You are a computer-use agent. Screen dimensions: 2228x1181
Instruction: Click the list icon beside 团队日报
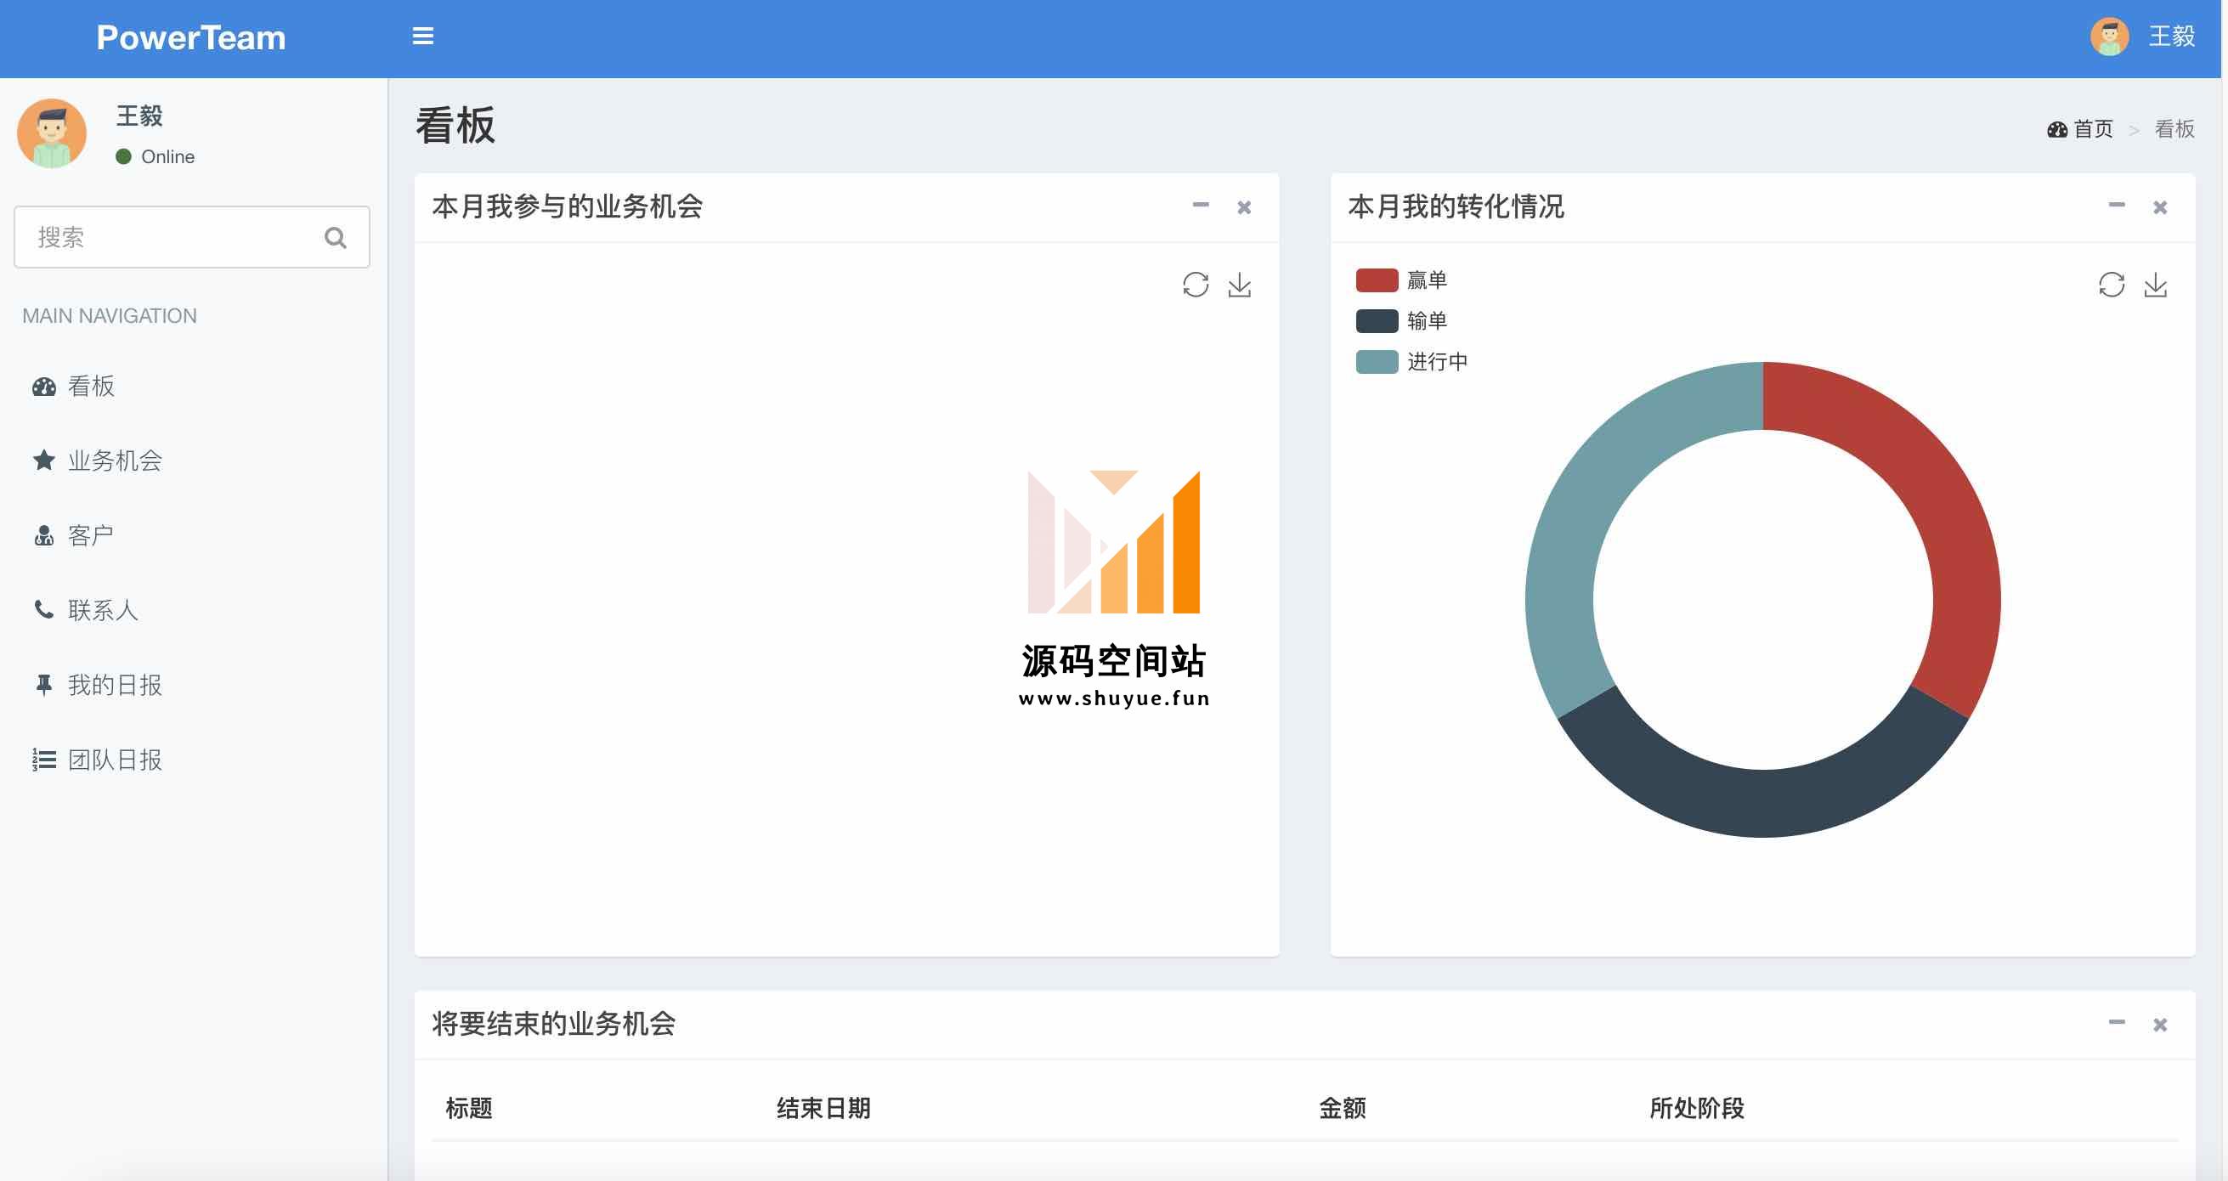coord(44,760)
